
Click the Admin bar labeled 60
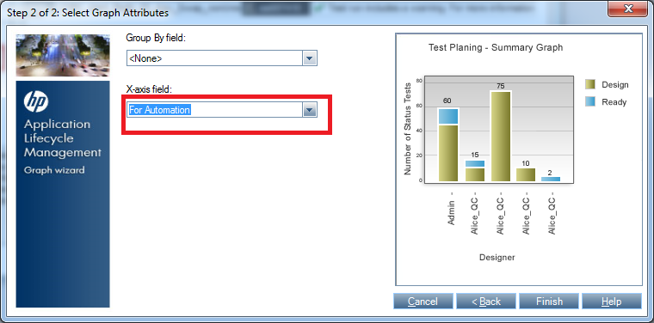tap(448, 145)
